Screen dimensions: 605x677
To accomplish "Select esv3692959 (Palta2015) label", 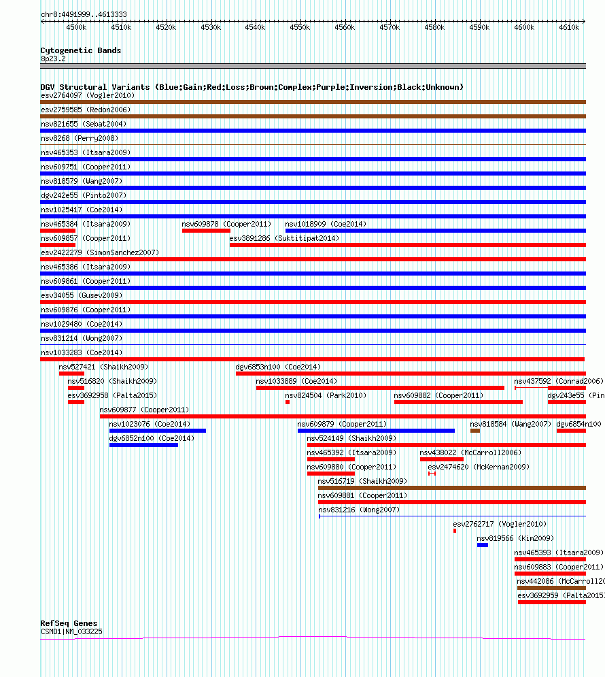I will pos(561,595).
